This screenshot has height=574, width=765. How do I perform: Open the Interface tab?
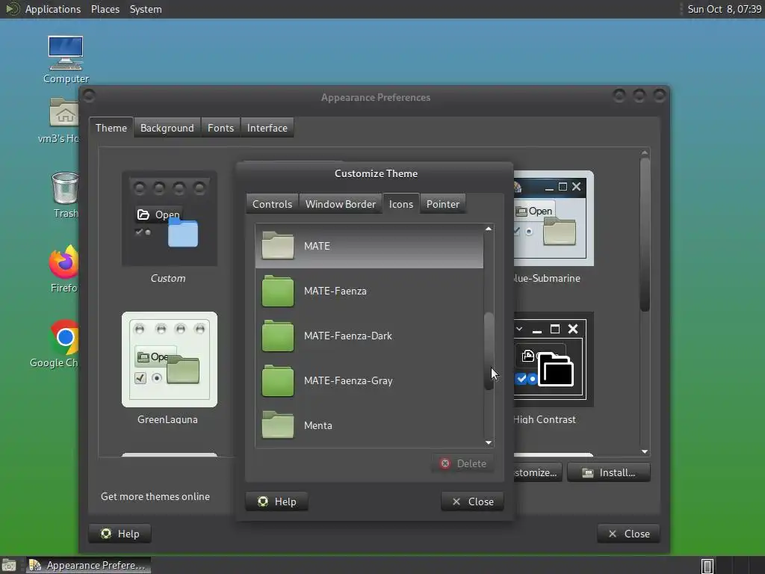[x=267, y=128]
